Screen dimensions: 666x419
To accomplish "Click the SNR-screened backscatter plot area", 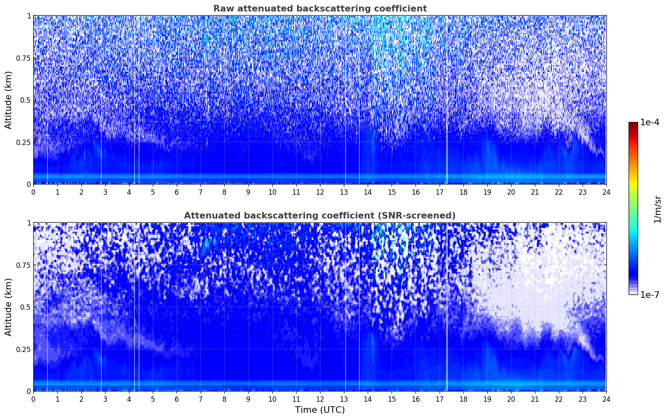I will [x=320, y=307].
